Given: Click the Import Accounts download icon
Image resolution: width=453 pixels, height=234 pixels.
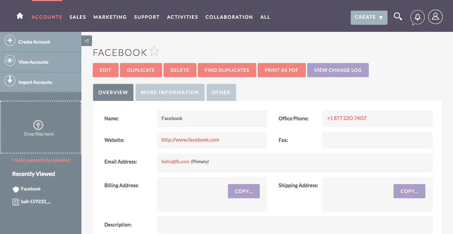Looking at the screenshot, I should pos(10,80).
